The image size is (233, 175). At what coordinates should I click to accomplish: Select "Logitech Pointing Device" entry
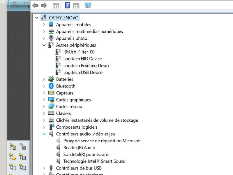(87, 66)
